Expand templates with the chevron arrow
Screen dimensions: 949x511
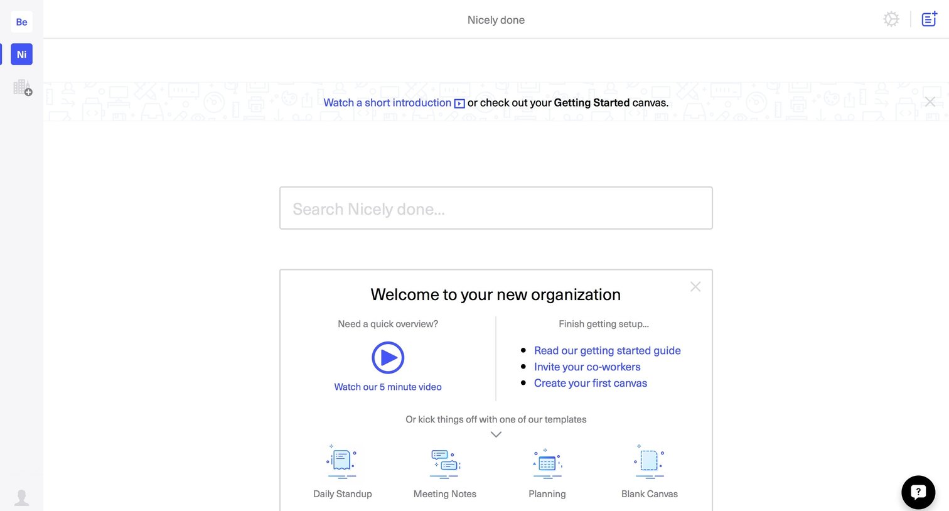point(496,434)
